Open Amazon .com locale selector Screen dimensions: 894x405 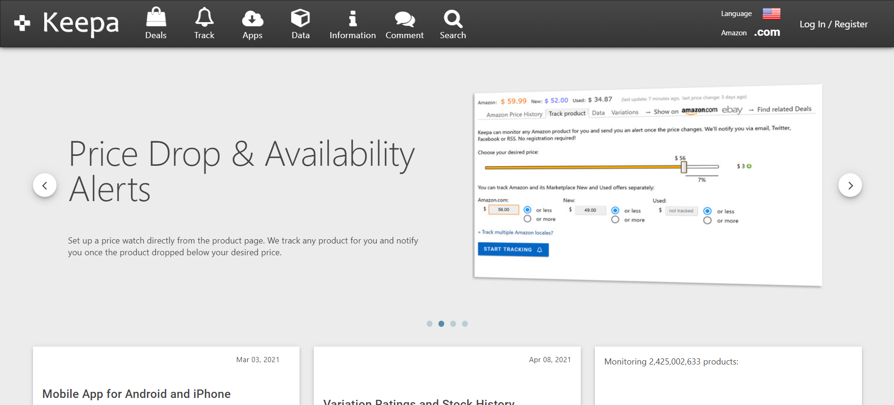click(x=767, y=32)
